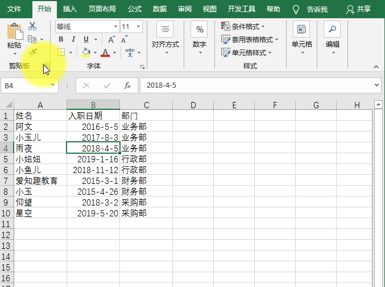Click the fx insert function icon
The width and height of the screenshot is (385, 287).
point(127,85)
